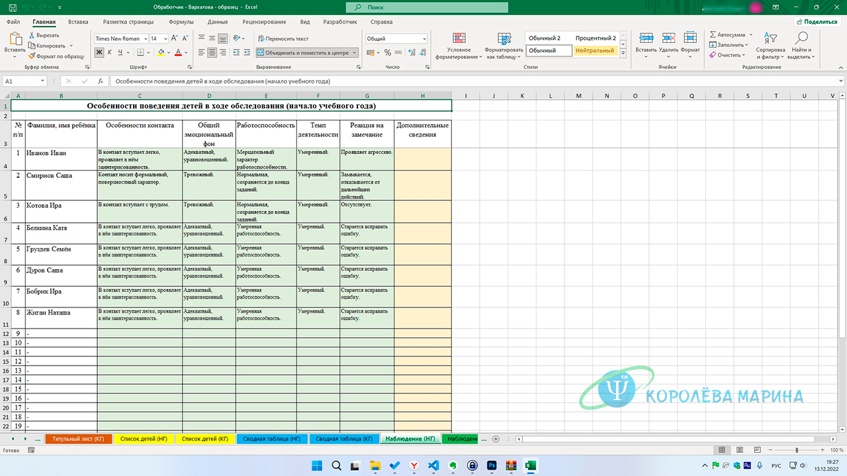
Task: Expand the font size dropdown
Action: pyautogui.click(x=165, y=38)
